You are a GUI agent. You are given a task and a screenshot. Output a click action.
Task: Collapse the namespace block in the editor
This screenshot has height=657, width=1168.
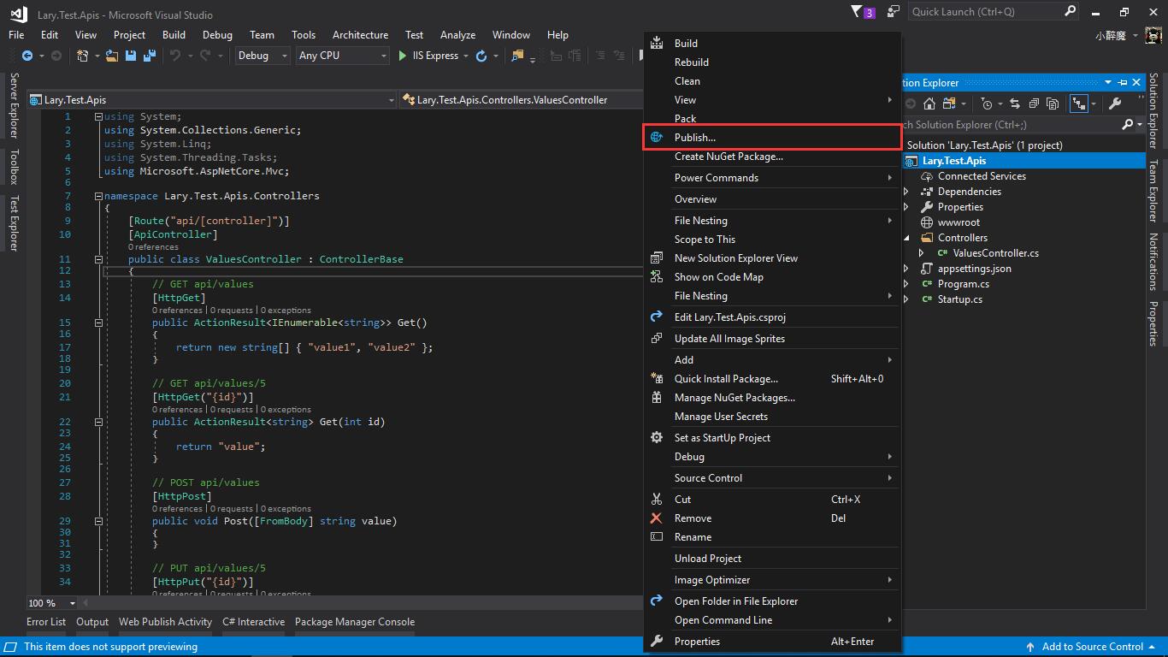98,196
